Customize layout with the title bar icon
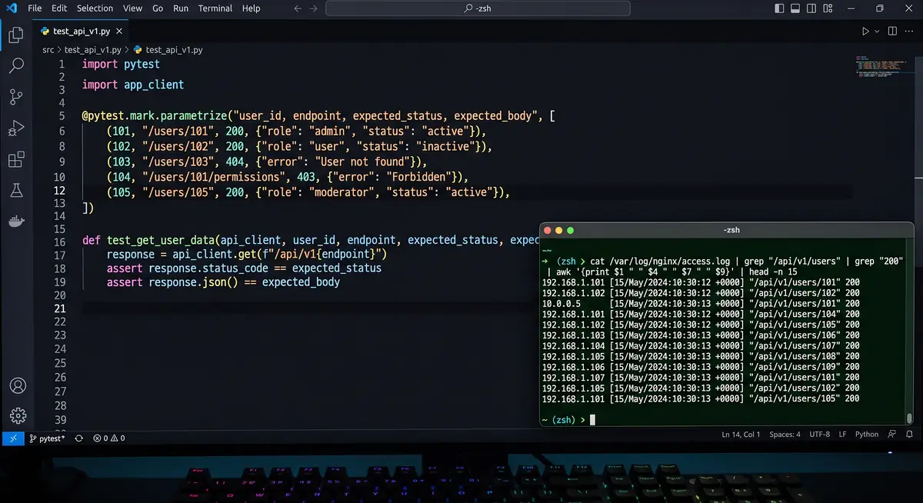This screenshot has height=503, width=923. pos(828,8)
